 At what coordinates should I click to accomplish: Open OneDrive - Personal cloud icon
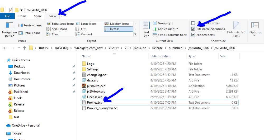8,125
